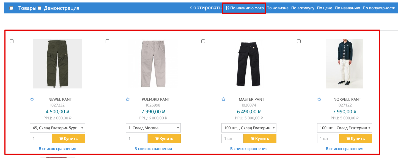
Task: Mark NORVELL PANT as favorite star
Action: tap(319, 99)
